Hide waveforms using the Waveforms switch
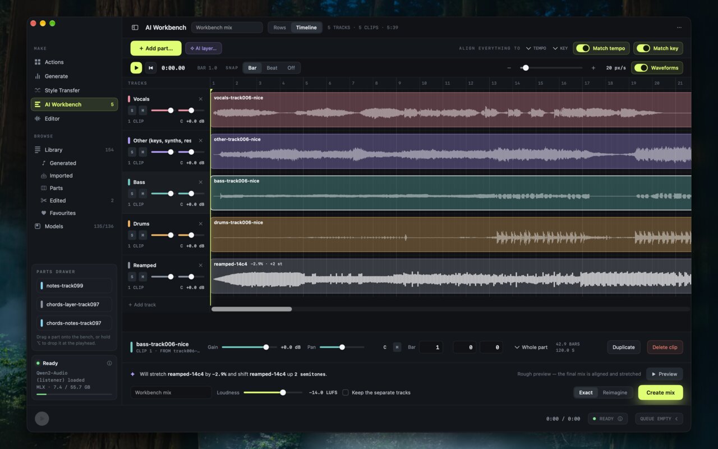The width and height of the screenshot is (718, 449). tap(641, 68)
